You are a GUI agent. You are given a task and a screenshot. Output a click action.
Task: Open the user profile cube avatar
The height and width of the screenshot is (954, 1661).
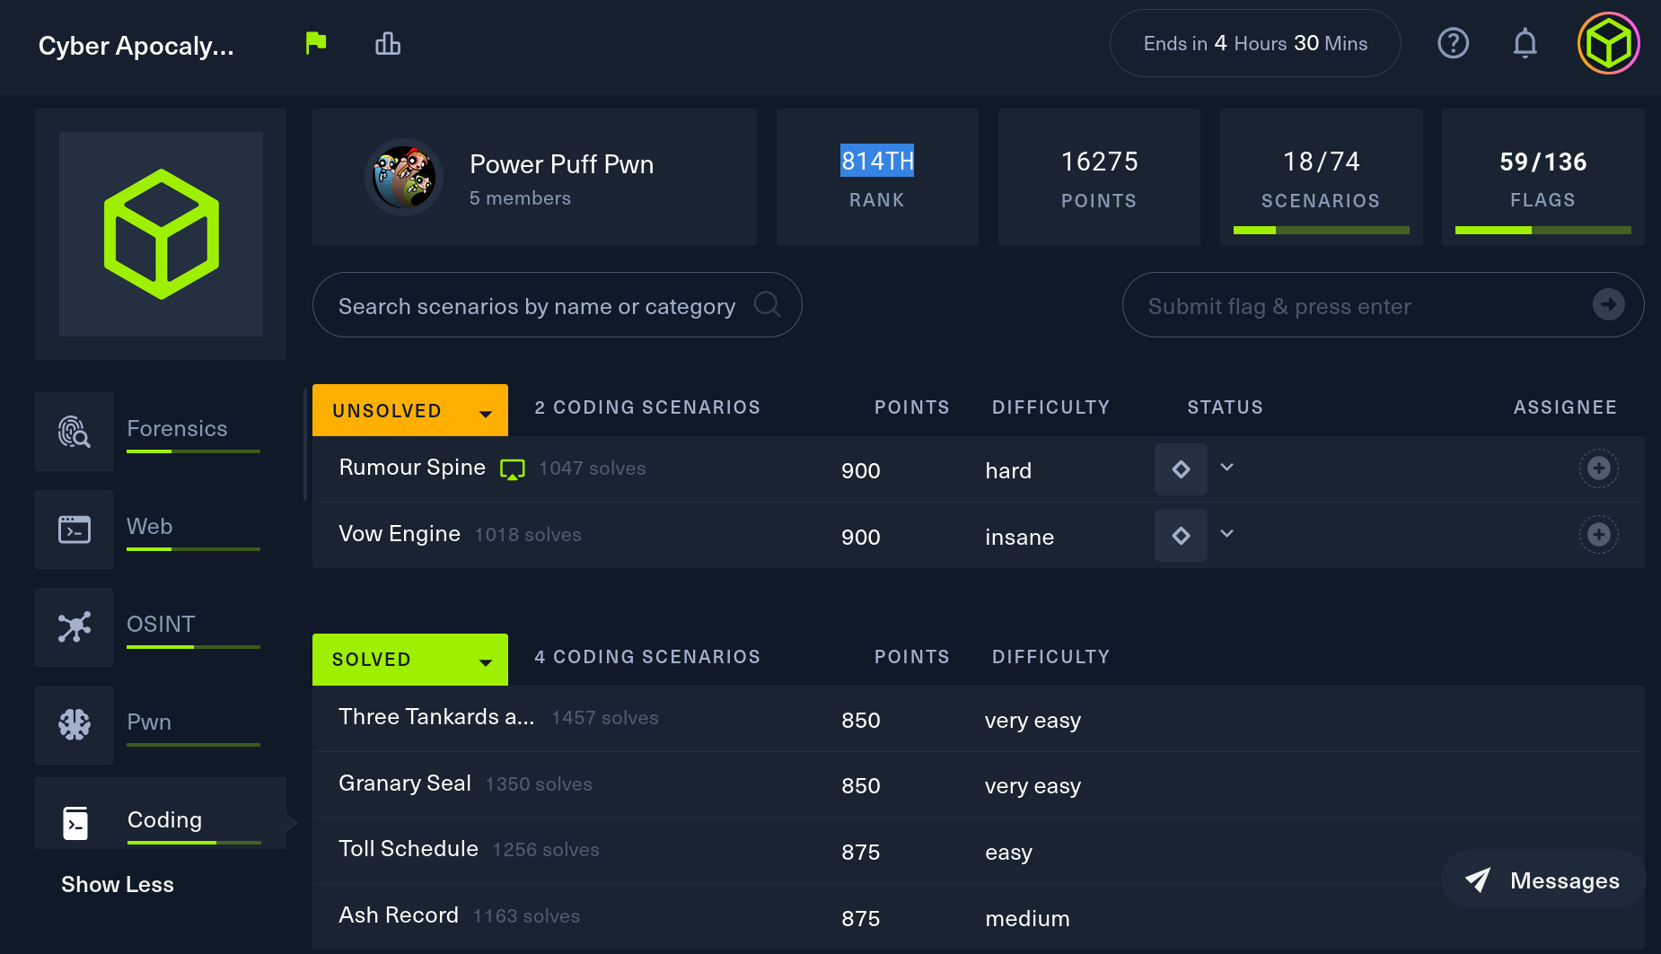[x=1608, y=43]
